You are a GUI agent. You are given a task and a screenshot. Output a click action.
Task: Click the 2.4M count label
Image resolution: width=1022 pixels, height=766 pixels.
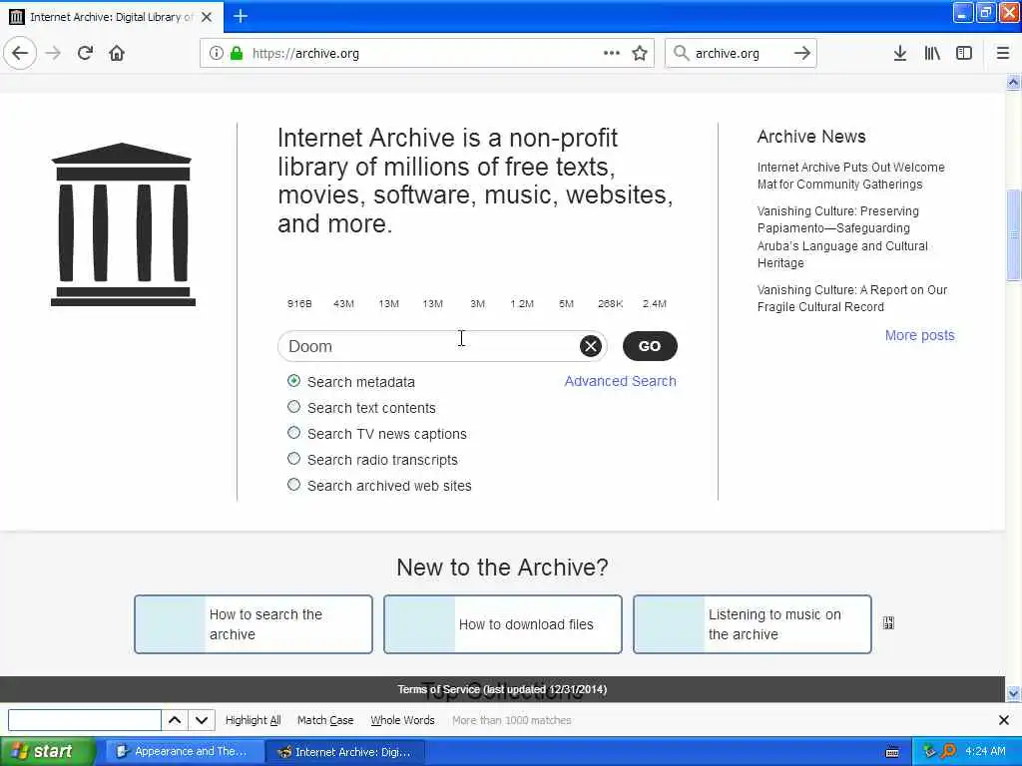[655, 303]
